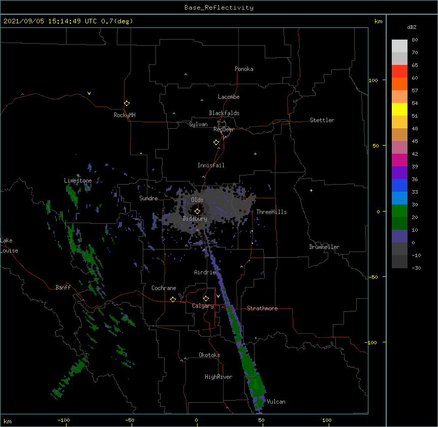The image size is (438, 427).
Task: Click the Cochrane label
Action: pyautogui.click(x=164, y=288)
